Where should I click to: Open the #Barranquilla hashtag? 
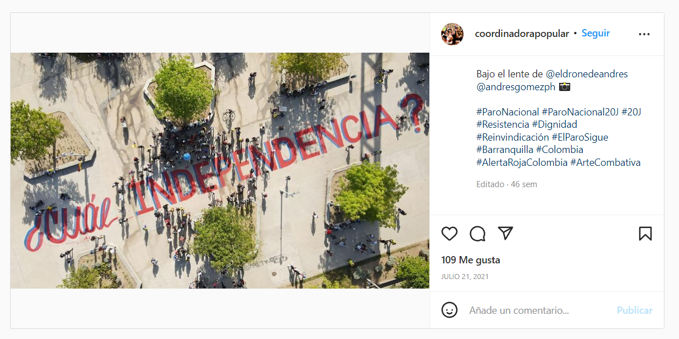[x=505, y=150]
